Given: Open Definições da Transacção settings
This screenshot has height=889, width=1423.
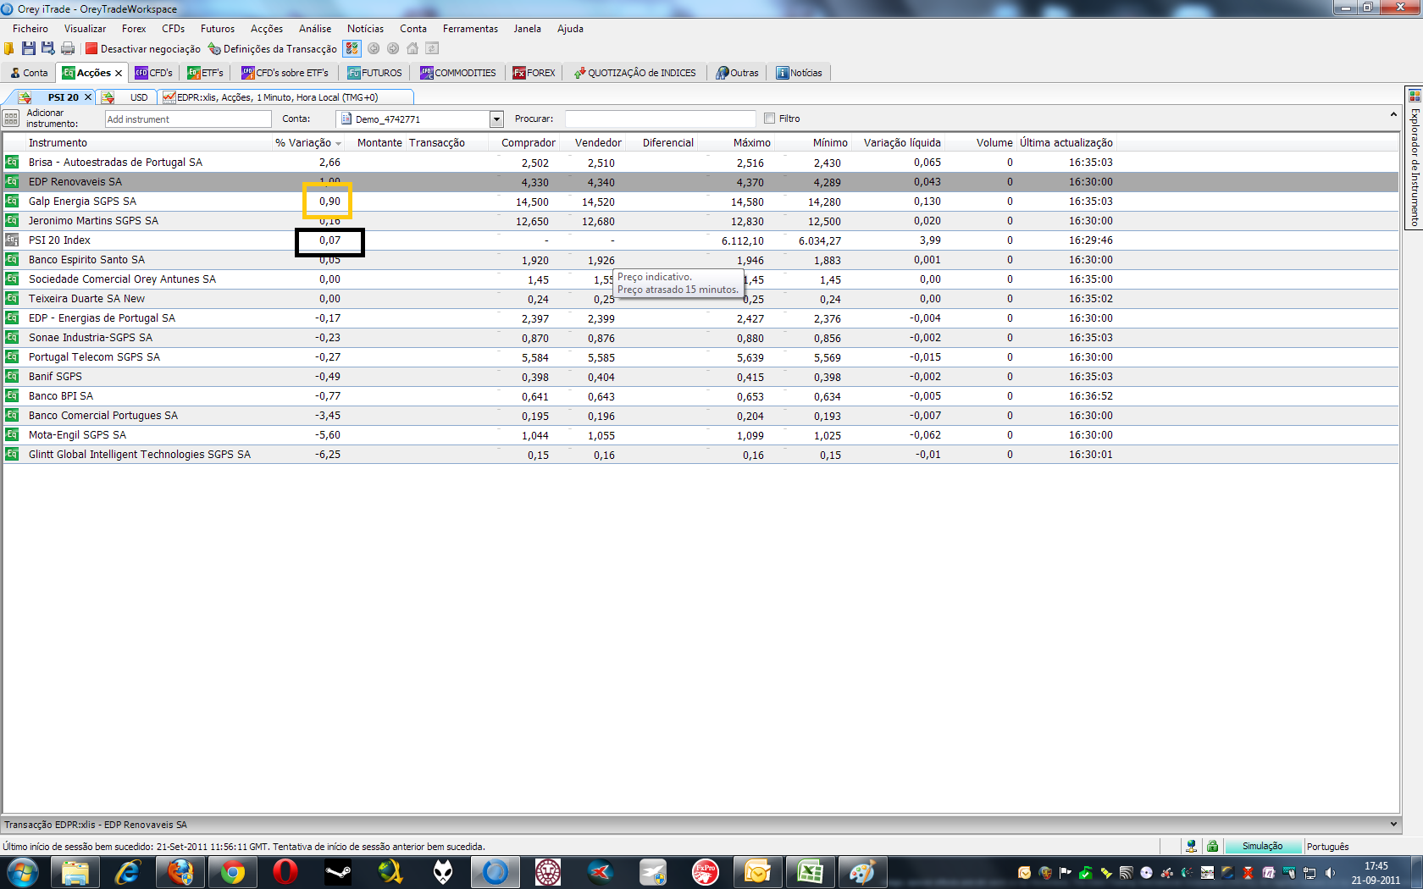Looking at the screenshot, I should (273, 49).
